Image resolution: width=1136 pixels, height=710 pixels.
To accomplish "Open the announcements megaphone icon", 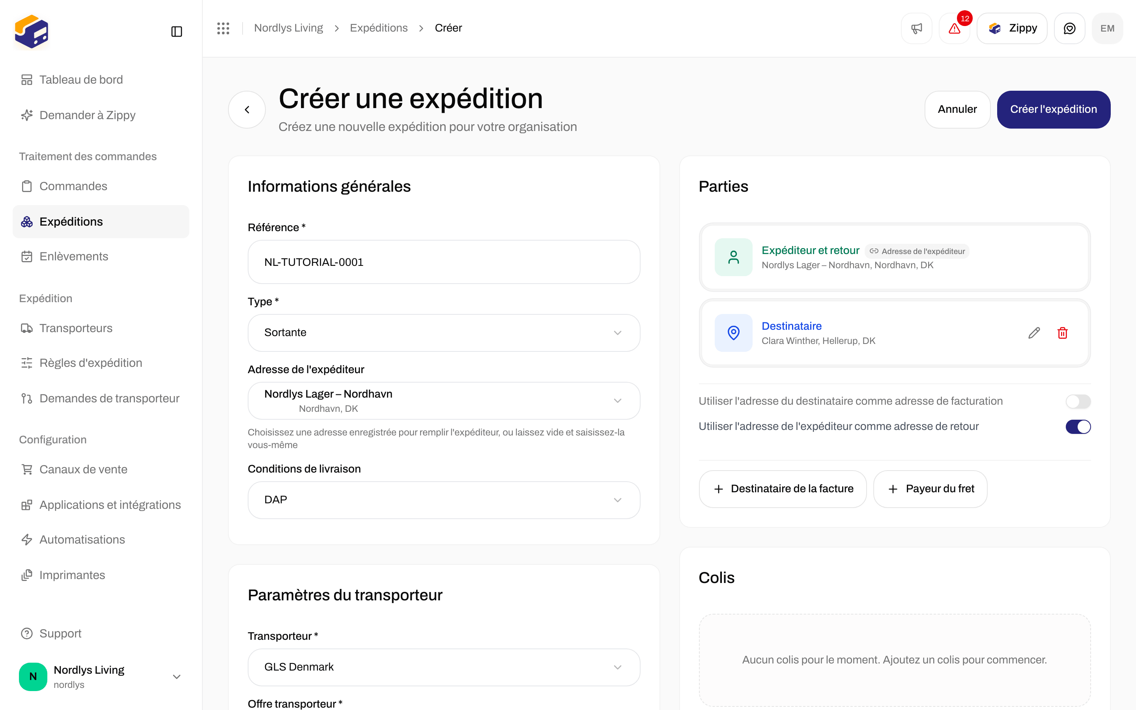I will point(916,28).
